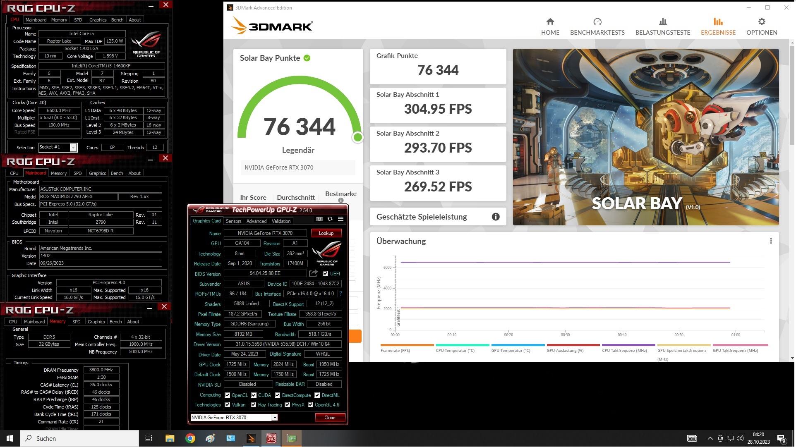
Task: Open Mainboard tab in top CPU-Z window
Action: tap(36, 20)
